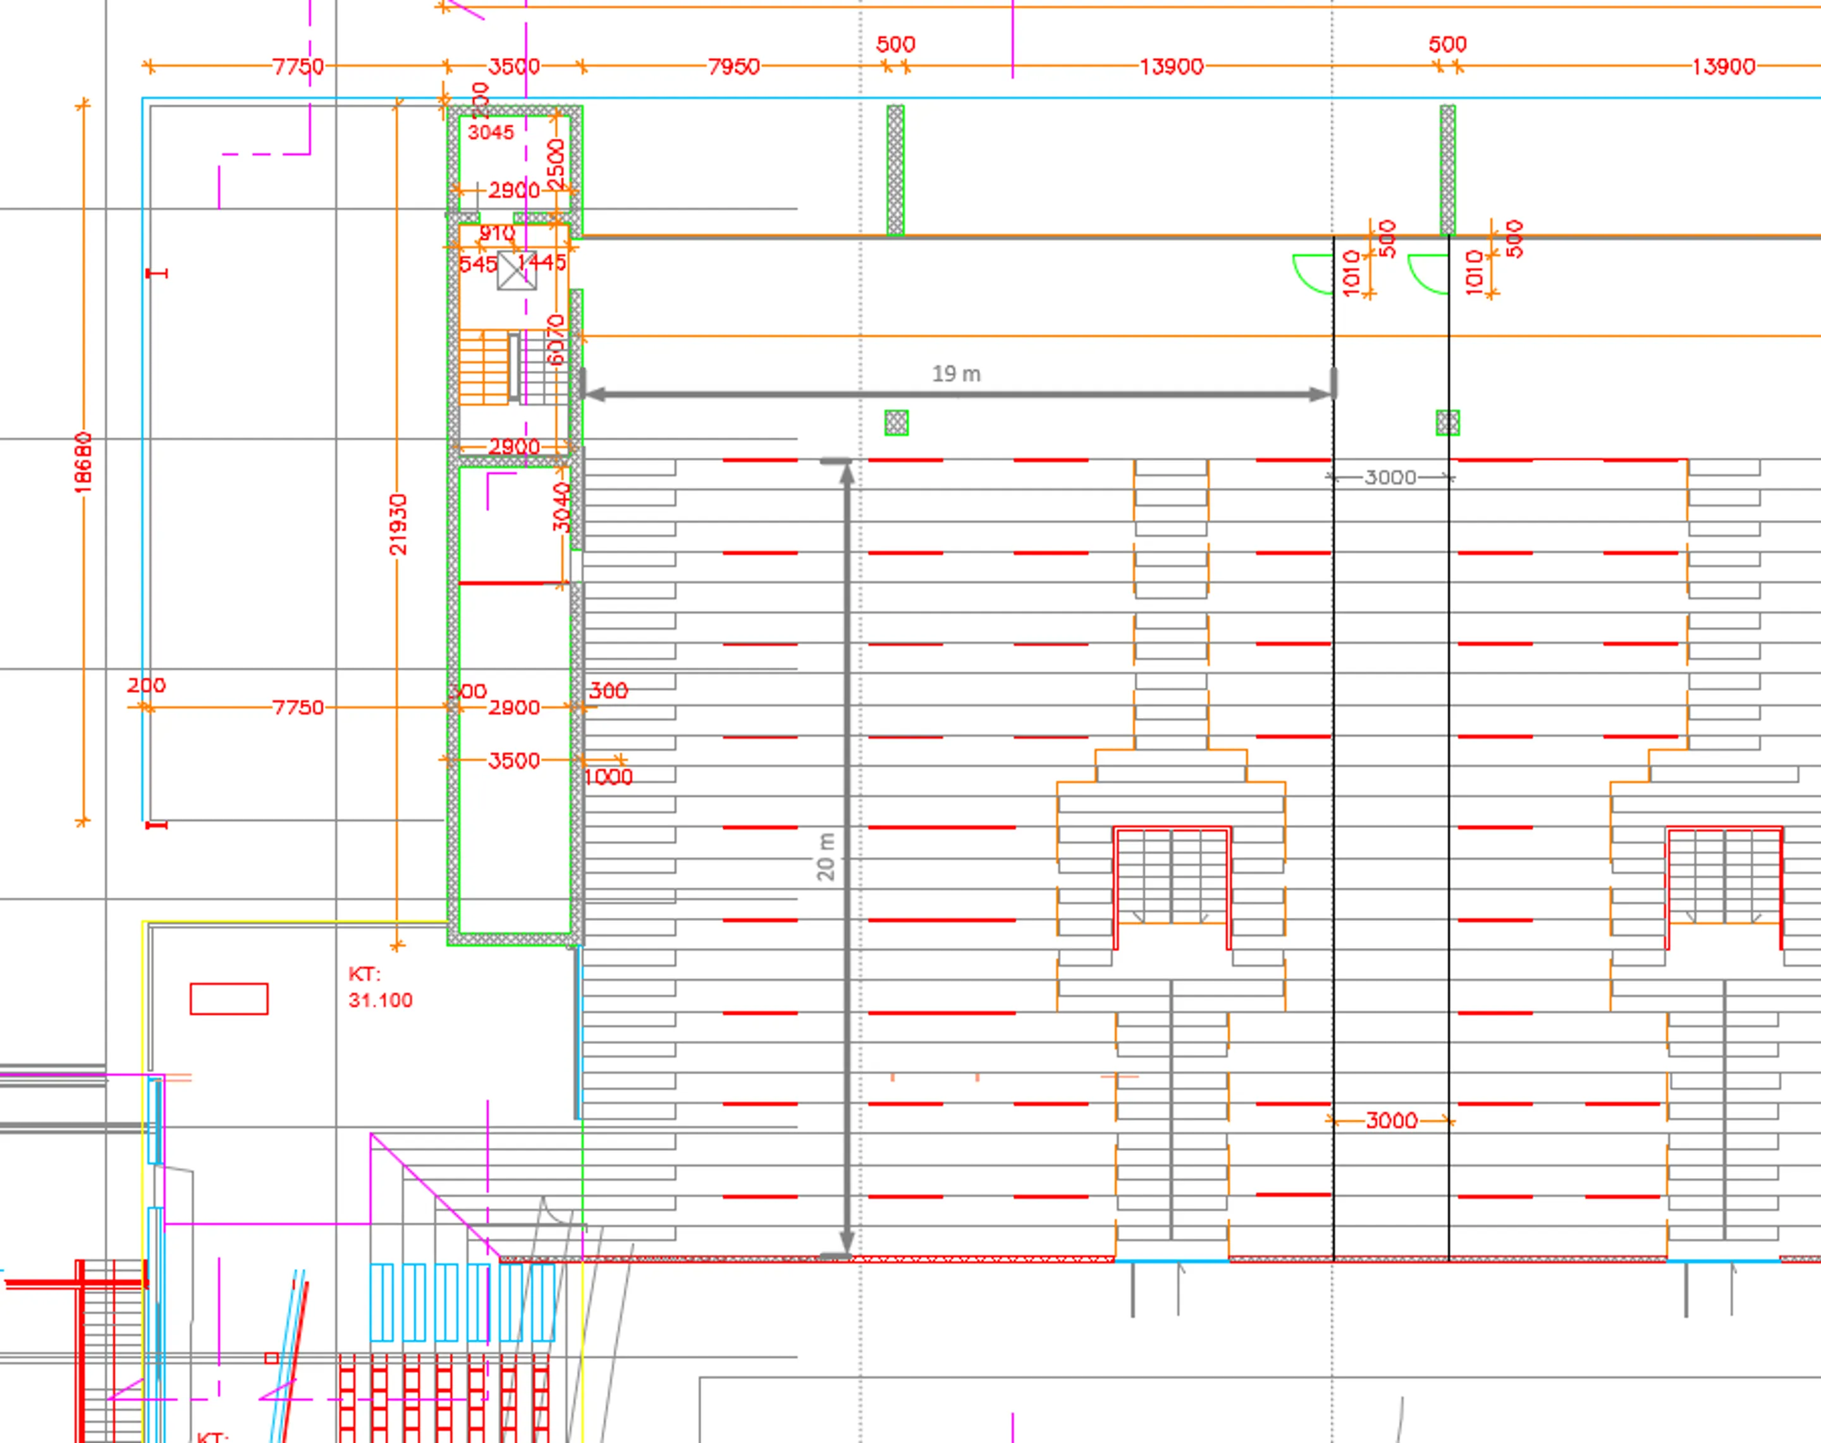Click the 19 m measurement label
The height and width of the screenshot is (1443, 1821).
(956, 373)
